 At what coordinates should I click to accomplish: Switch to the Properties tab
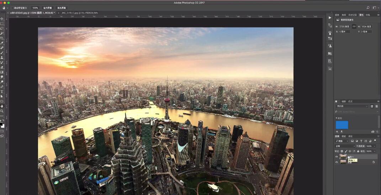[361, 15]
